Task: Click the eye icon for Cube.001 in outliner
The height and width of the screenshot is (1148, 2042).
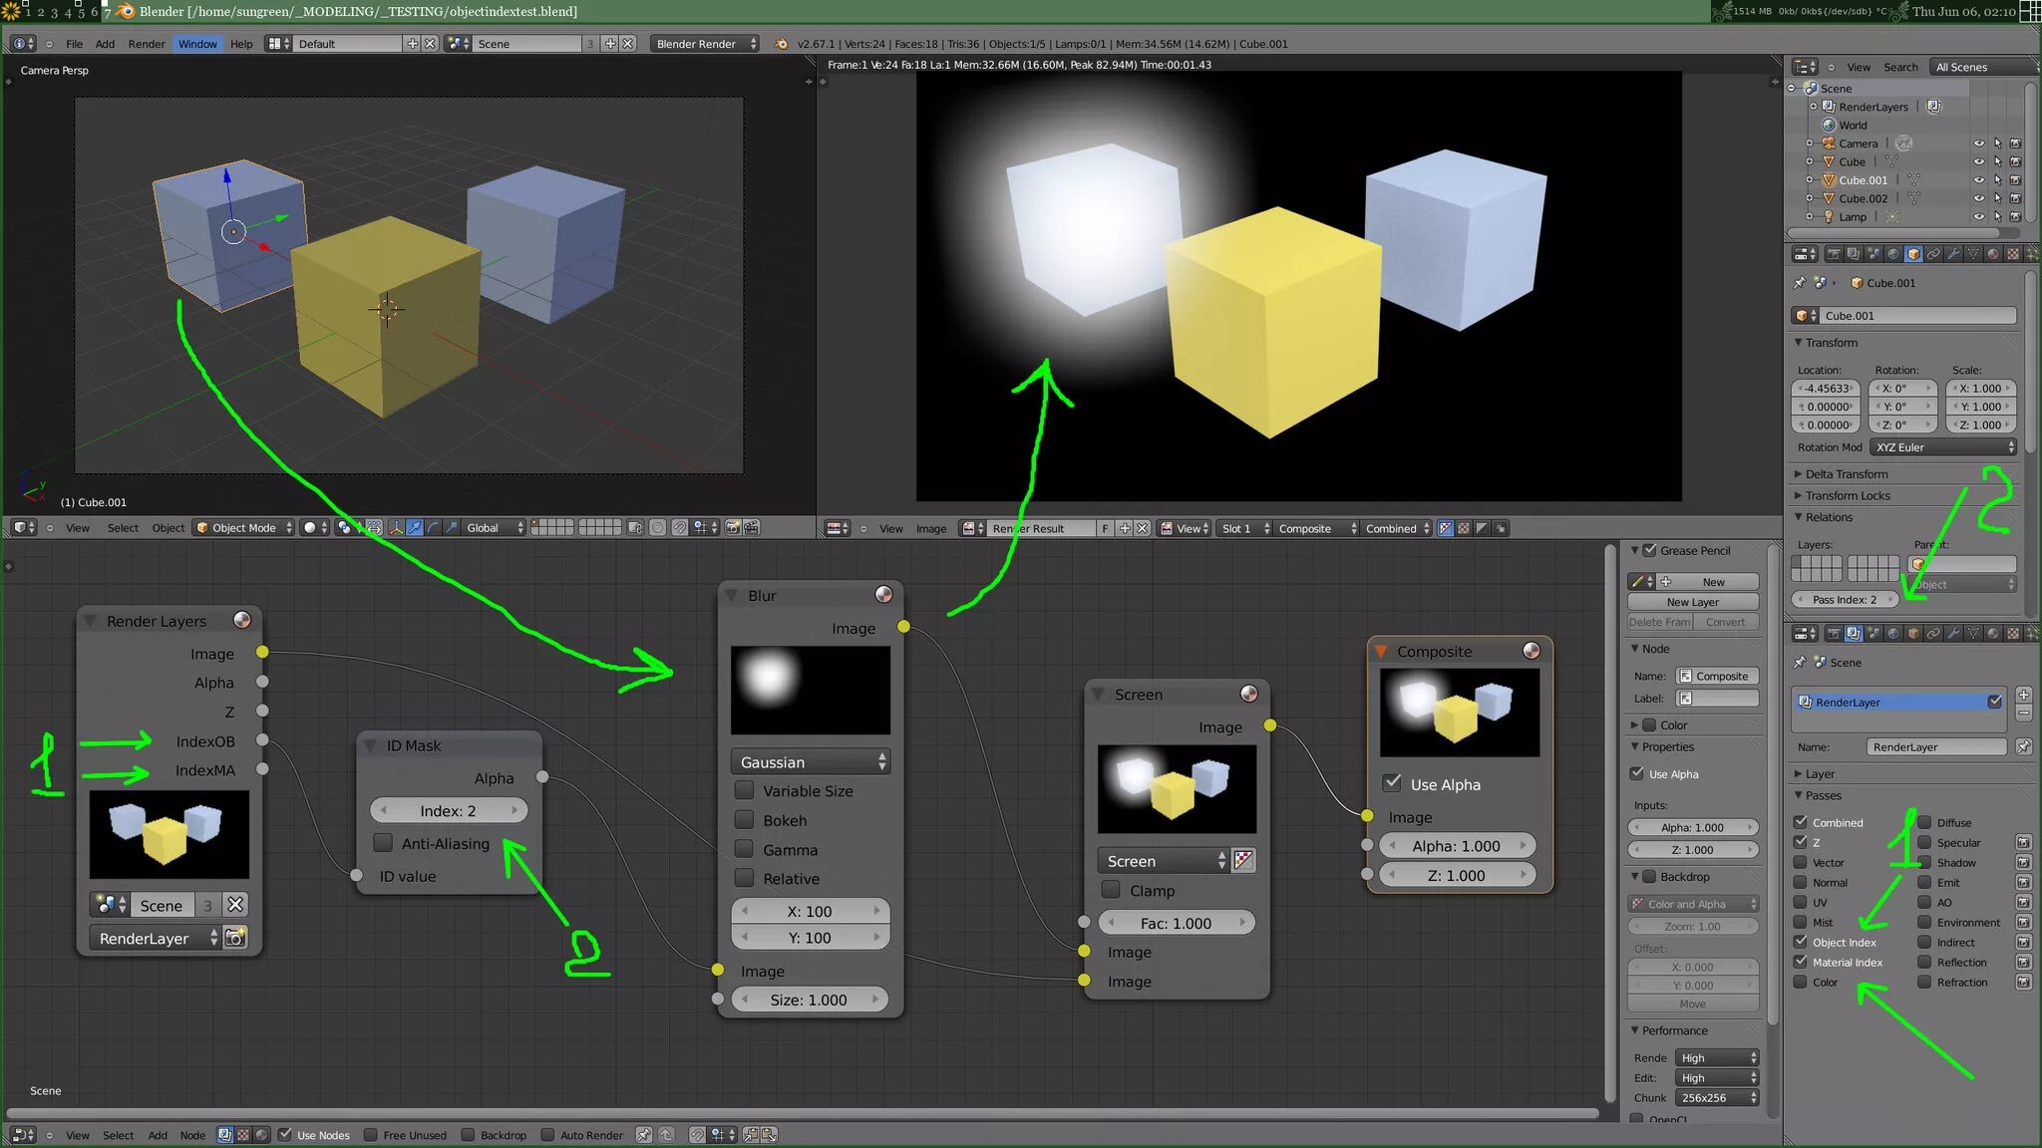Action: [1978, 180]
